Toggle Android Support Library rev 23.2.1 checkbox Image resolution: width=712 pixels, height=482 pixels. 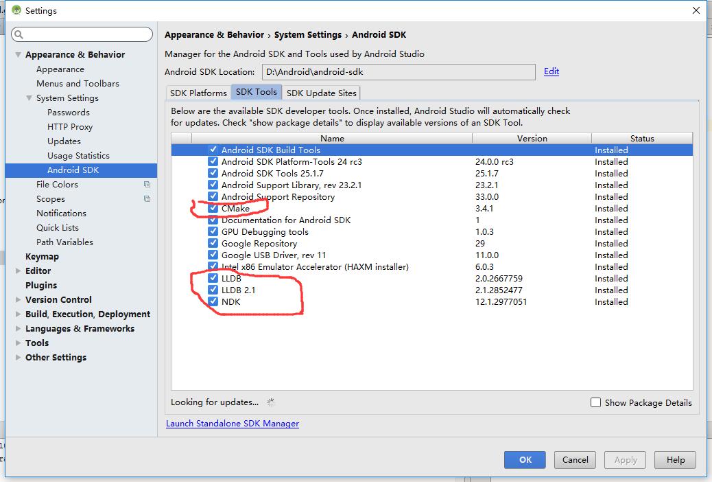pyautogui.click(x=213, y=185)
